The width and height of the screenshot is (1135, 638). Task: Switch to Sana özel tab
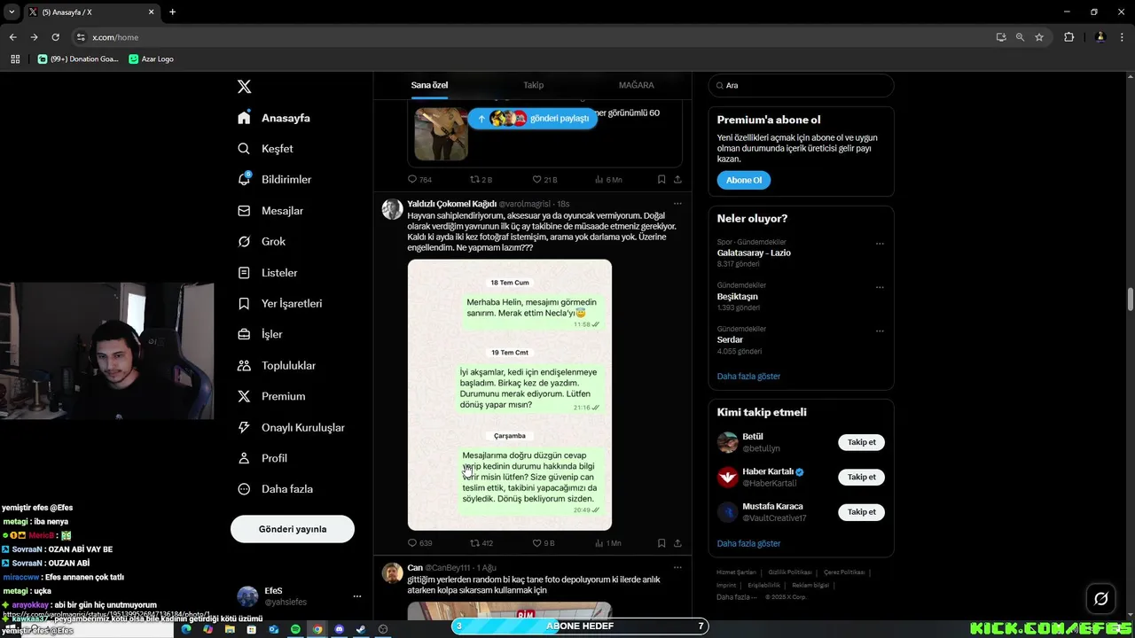(429, 85)
